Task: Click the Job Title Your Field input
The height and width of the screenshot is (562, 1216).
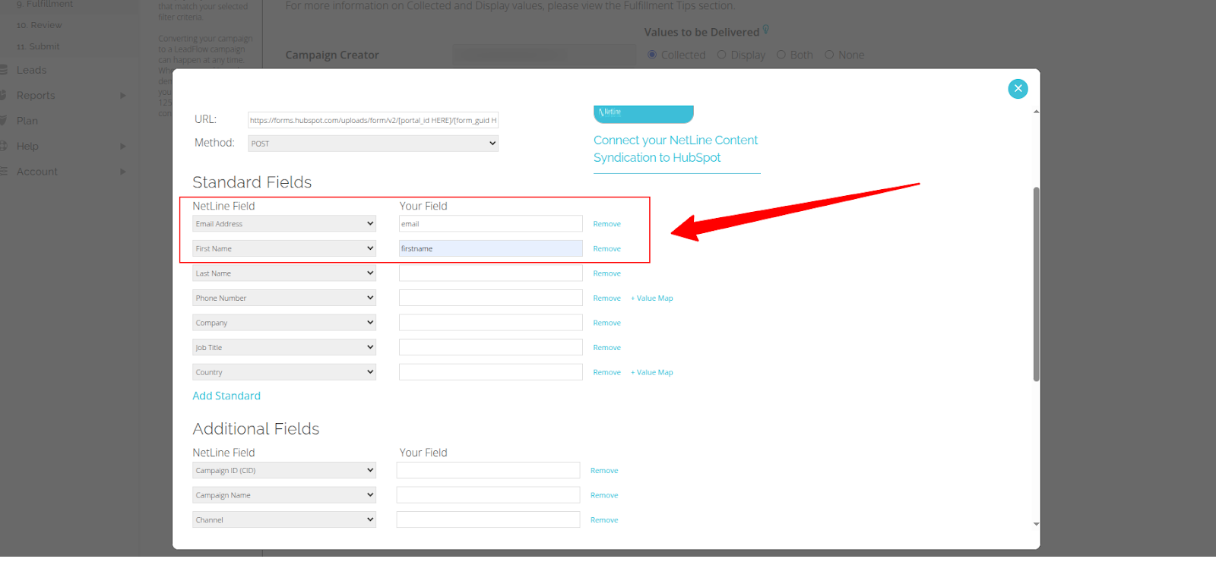Action: pyautogui.click(x=490, y=347)
